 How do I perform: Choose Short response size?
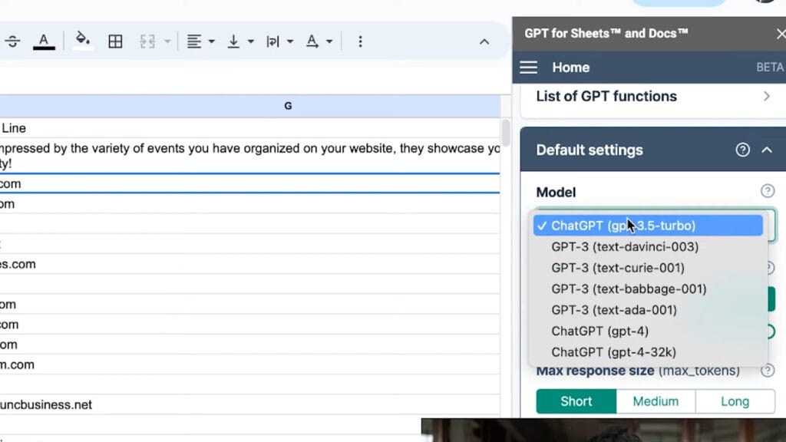click(x=576, y=401)
